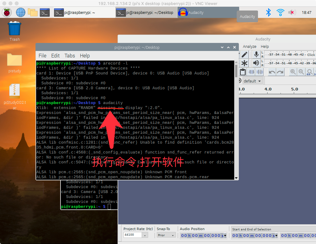The height and width of the screenshot is (244, 316).
Task: Launch the web browser globe icon
Action: coord(21,12)
